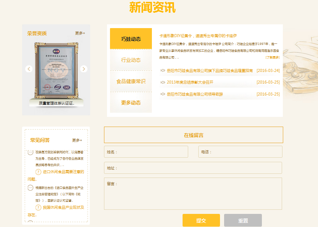This screenshot has height=227, width=318.
Task: Switch to the 行业动态 tab
Action: coord(131,60)
